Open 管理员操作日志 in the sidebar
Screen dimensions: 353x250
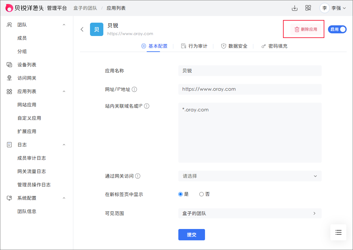(x=34, y=185)
